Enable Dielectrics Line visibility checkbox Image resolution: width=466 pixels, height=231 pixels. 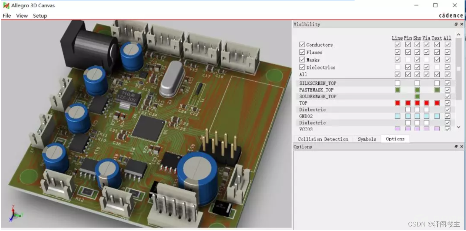pyautogui.click(x=398, y=67)
